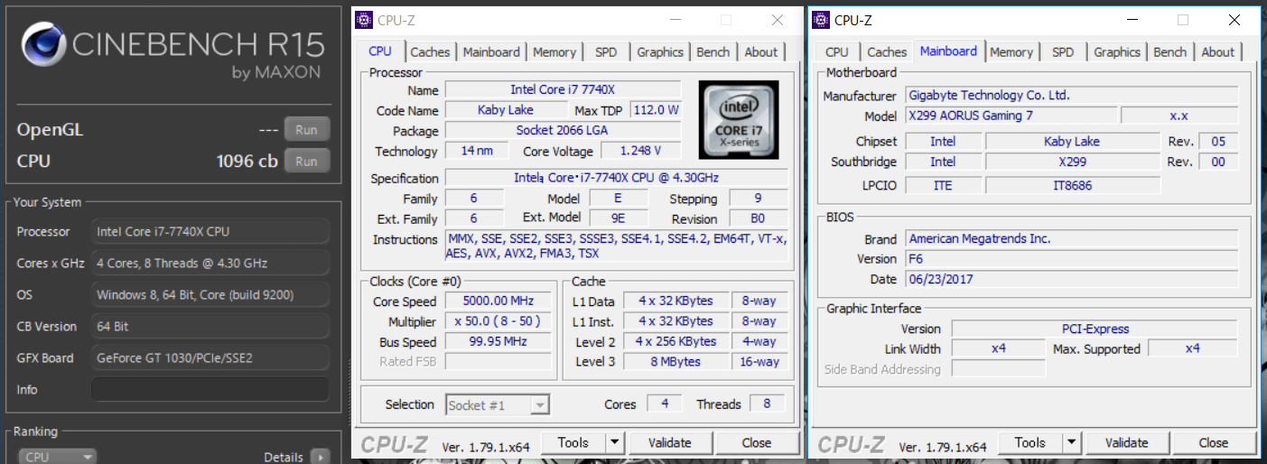Image resolution: width=1267 pixels, height=464 pixels.
Task: Switch to Graphics tab in right CPU-Z window
Action: click(1117, 52)
